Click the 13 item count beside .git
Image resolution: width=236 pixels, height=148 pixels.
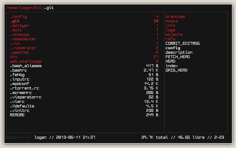156,21
